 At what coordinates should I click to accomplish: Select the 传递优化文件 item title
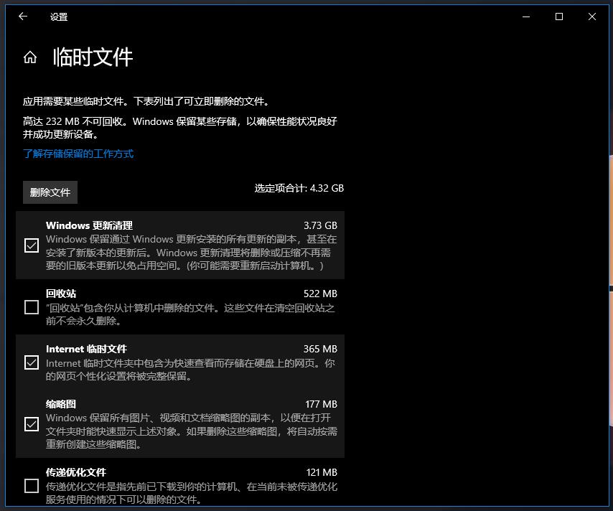coord(76,472)
